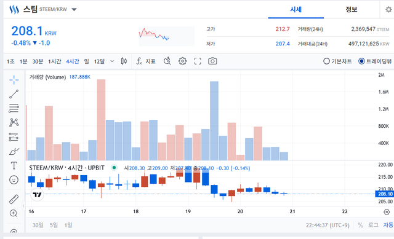Screen dimensions: 394x239
Task: Expand more time interval options
Action: pyautogui.click(x=112, y=61)
